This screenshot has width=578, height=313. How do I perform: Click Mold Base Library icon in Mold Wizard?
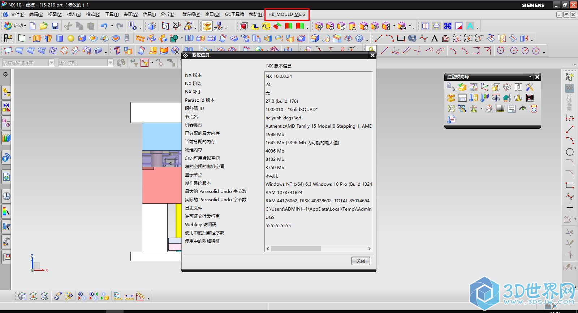click(462, 98)
